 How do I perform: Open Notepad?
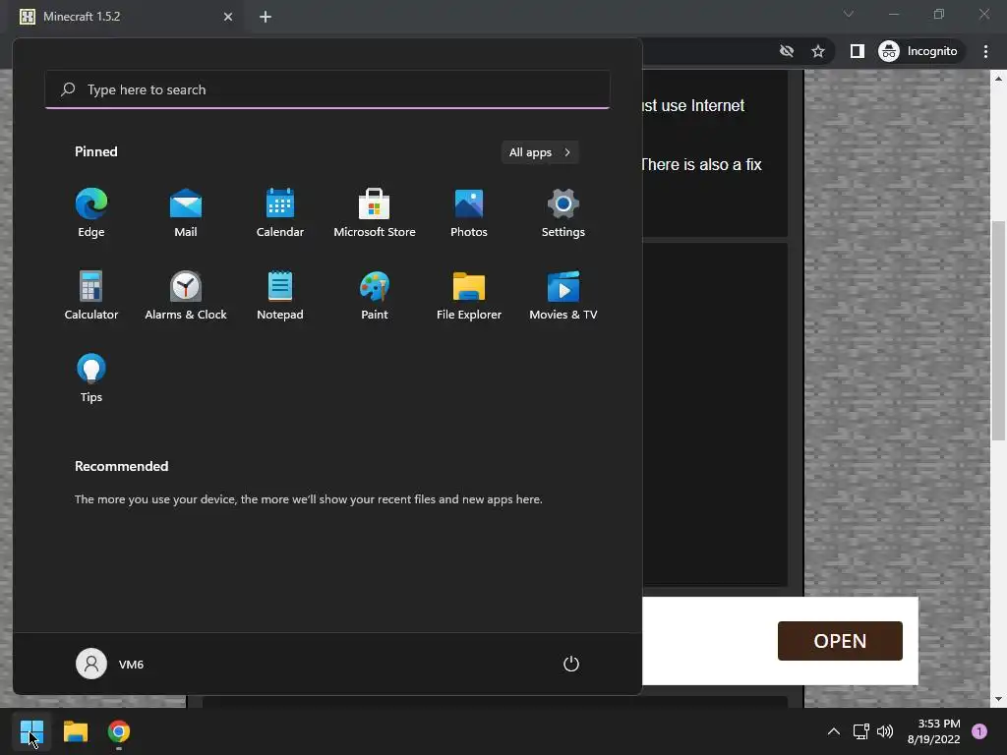pyautogui.click(x=280, y=295)
